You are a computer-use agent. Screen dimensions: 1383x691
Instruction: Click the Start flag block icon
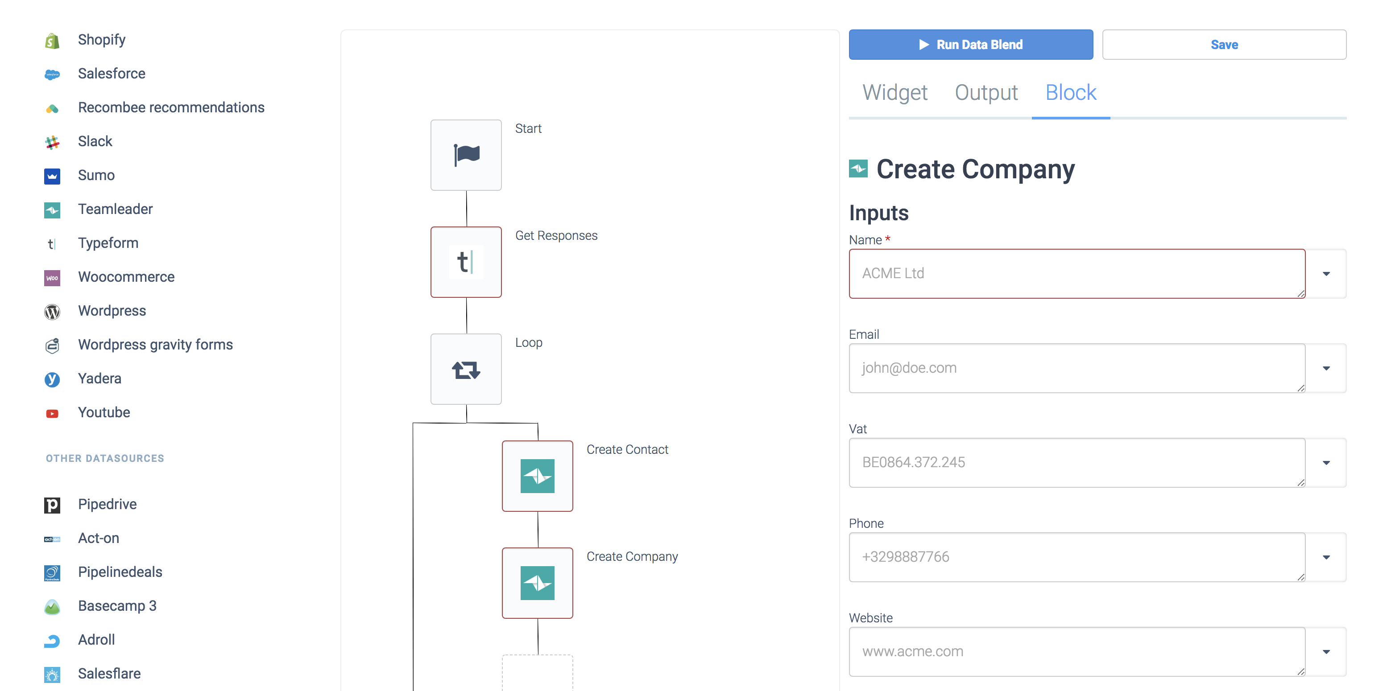[466, 155]
